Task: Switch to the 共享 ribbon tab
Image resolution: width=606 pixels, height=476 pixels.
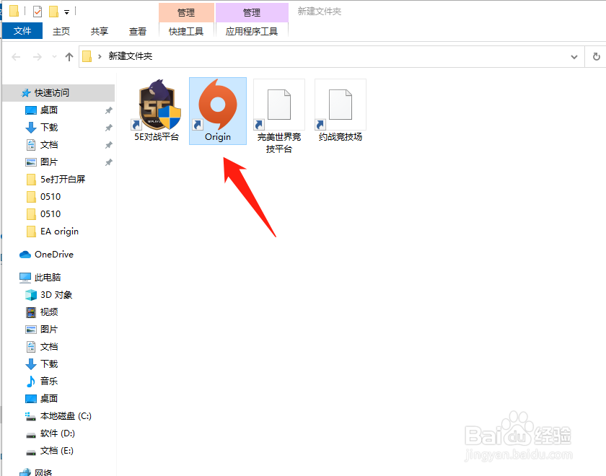Action: (x=100, y=31)
